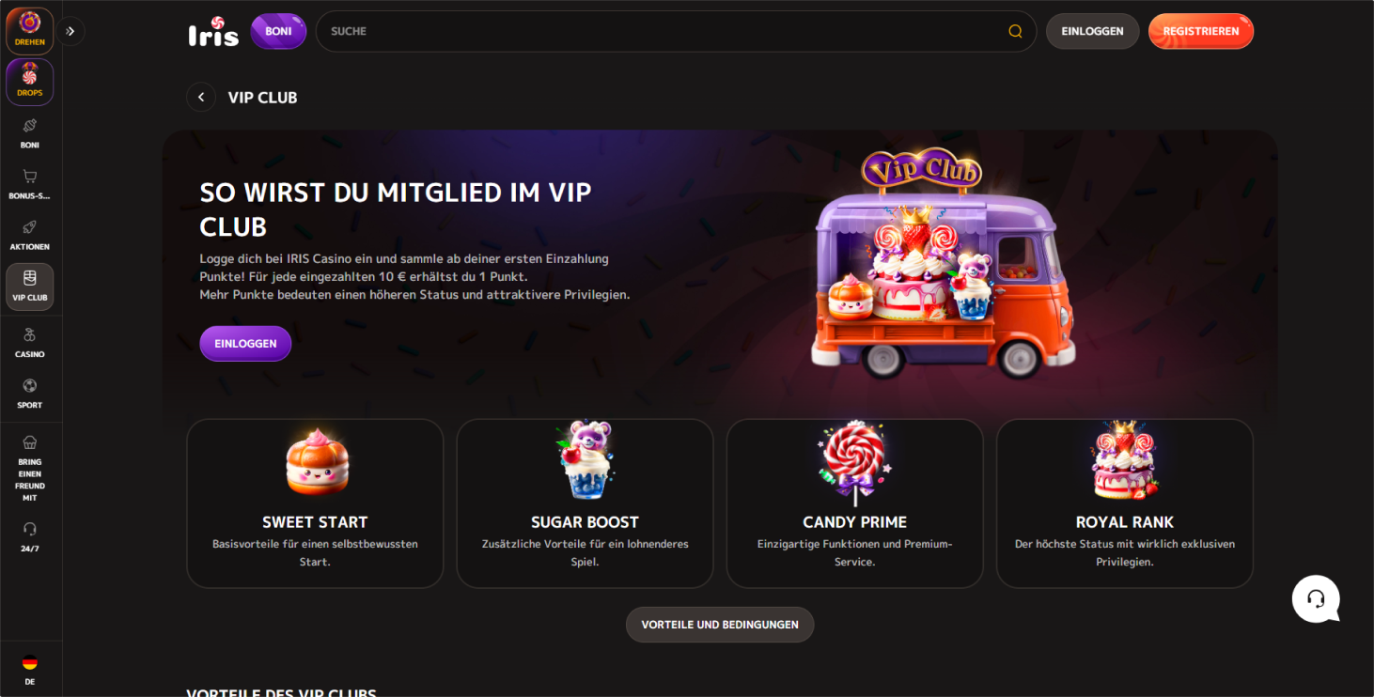The image size is (1374, 697).
Task: Open 24/7 support headset in sidebar
Action: point(30,536)
